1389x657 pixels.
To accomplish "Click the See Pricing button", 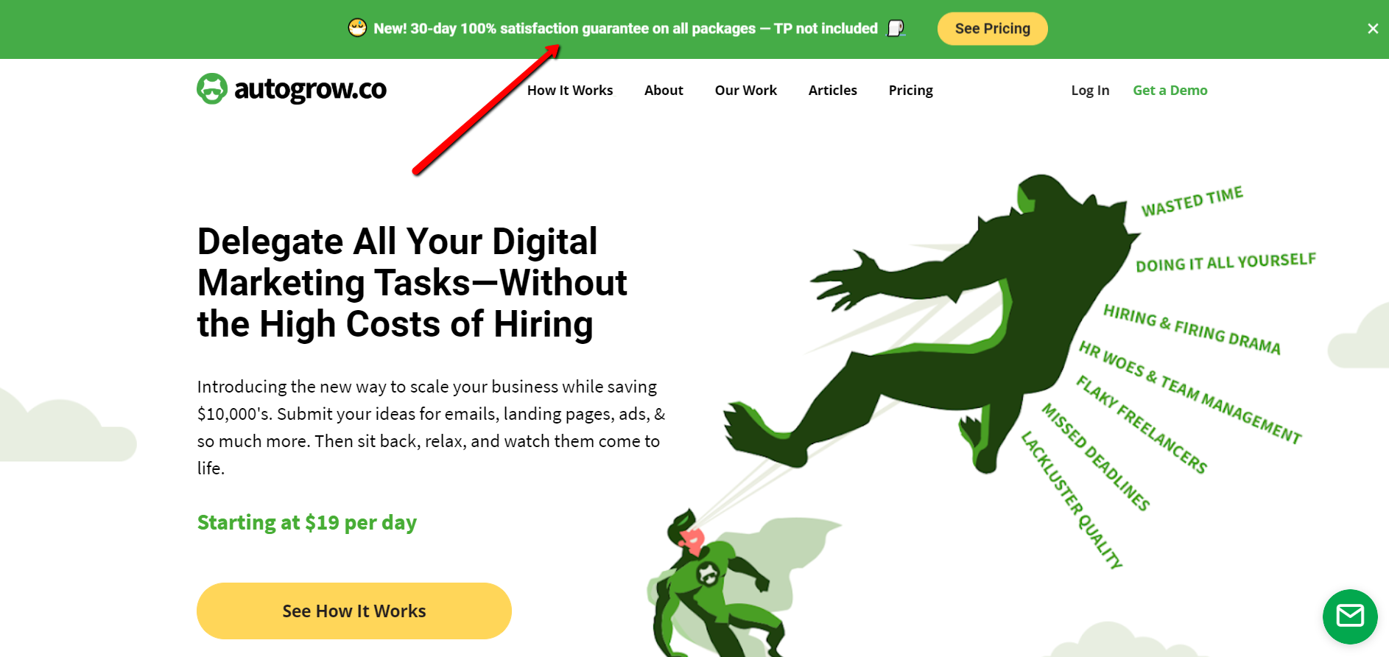I will [x=992, y=29].
